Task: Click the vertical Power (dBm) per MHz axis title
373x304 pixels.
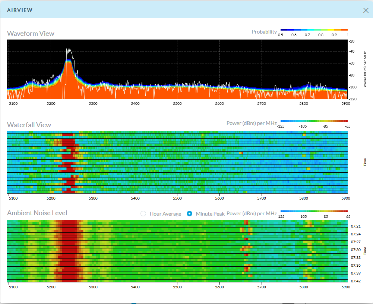Action: click(365, 69)
